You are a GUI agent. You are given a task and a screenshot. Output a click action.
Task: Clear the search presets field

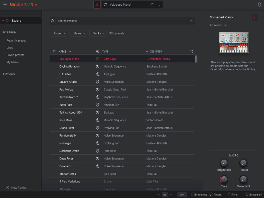coord(191,21)
